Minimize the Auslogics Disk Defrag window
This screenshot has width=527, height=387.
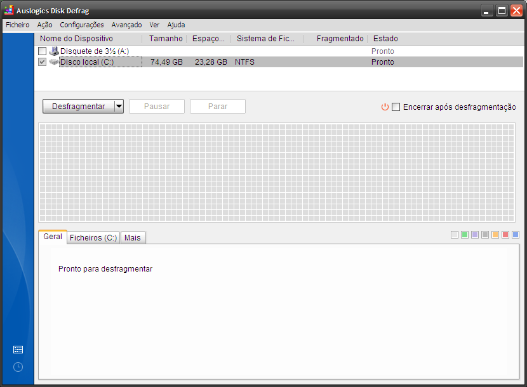(486, 11)
